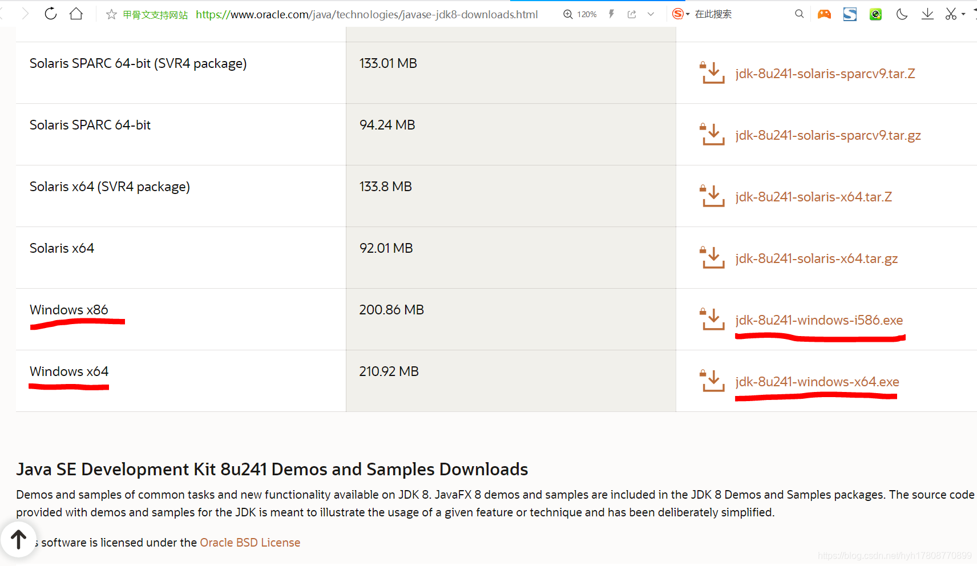
Task: Select the Solaris SPARC 64-bit label
Action: pos(90,125)
